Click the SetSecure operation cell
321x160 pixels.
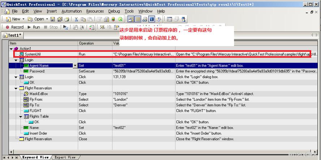tap(95, 71)
